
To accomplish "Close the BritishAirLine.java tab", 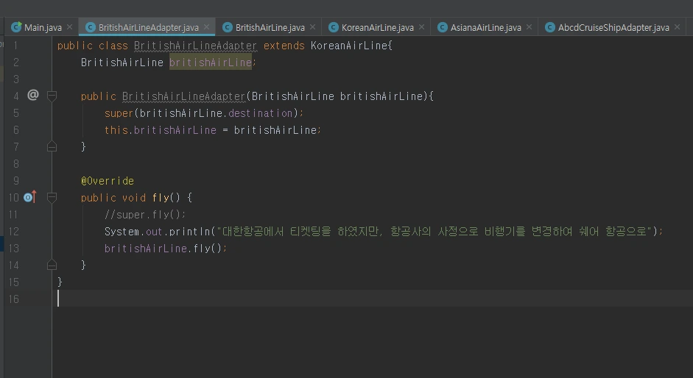I will [312, 27].
